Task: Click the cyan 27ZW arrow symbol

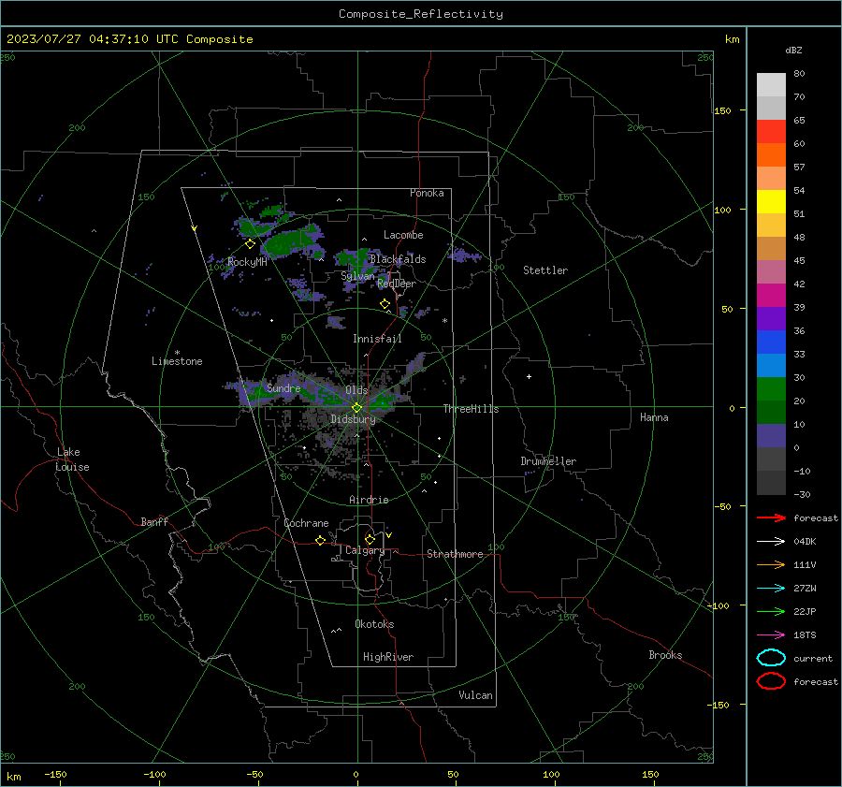Action: click(x=771, y=589)
